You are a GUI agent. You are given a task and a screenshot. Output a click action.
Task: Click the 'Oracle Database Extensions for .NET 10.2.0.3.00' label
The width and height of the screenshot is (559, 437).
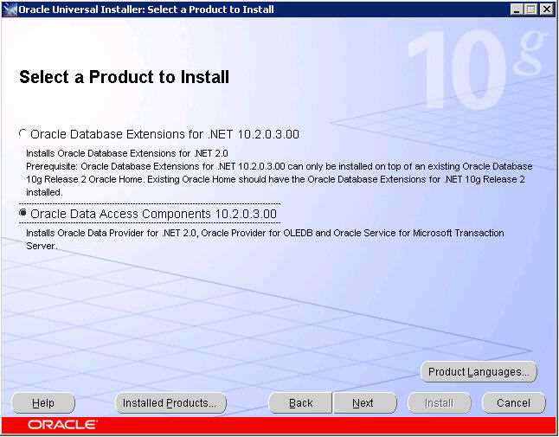(164, 134)
